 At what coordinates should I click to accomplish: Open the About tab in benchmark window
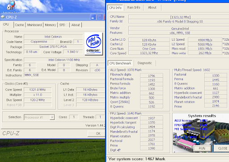pyautogui.click(x=152, y=8)
